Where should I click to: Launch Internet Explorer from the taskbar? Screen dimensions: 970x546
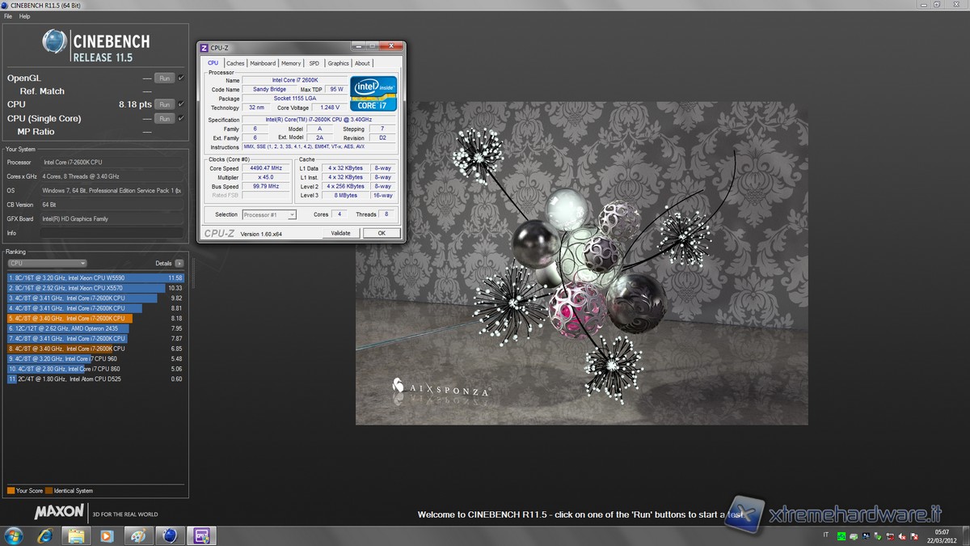45,535
